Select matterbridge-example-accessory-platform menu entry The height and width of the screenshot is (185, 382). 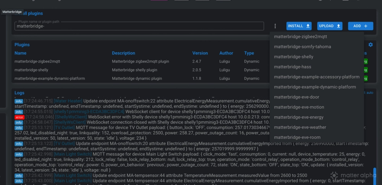316,77
